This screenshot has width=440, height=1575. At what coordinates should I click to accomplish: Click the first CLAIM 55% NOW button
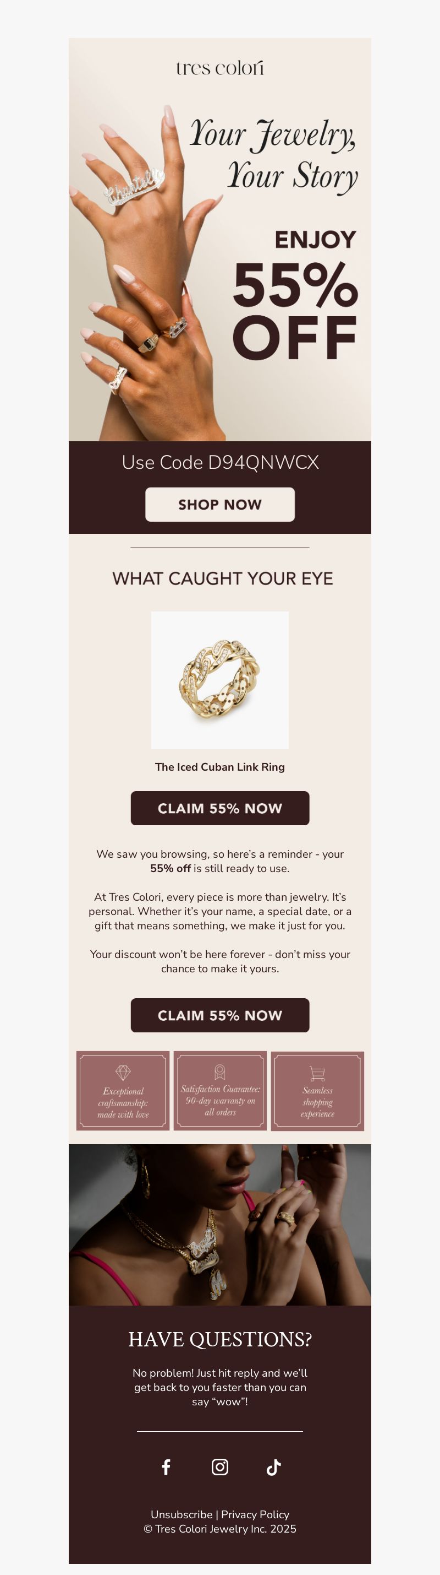click(219, 808)
